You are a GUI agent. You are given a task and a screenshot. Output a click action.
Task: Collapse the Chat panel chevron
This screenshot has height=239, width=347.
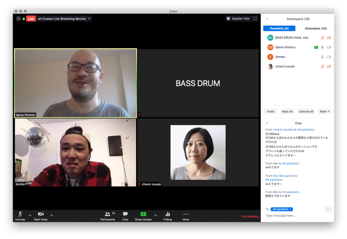coord(267,123)
